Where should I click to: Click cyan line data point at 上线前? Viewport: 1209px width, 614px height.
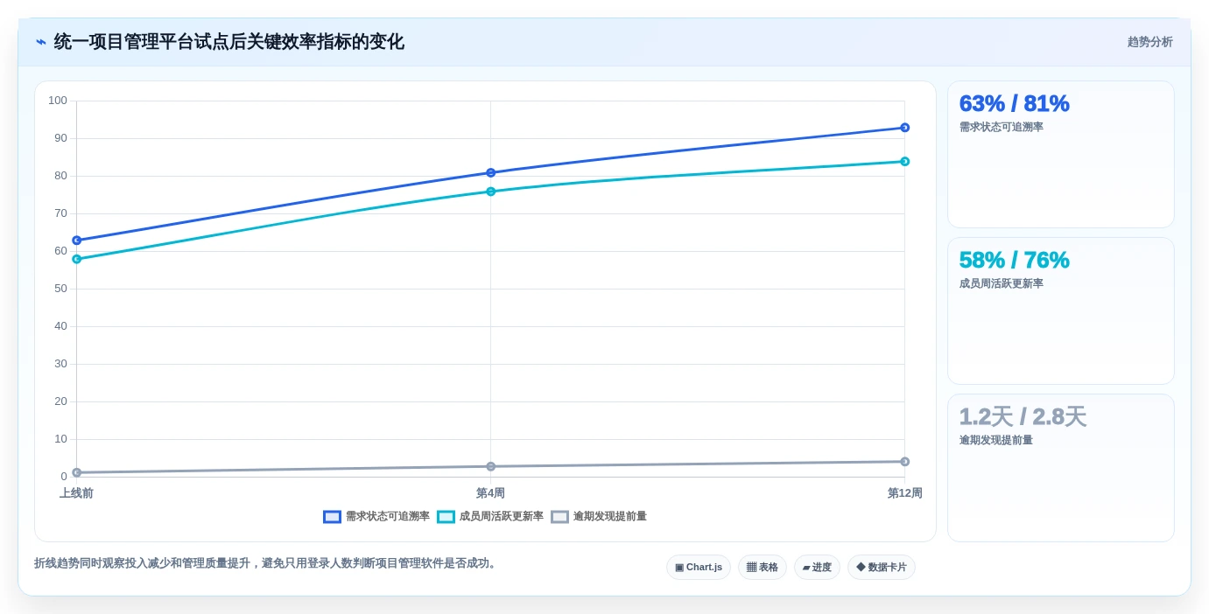pos(77,259)
